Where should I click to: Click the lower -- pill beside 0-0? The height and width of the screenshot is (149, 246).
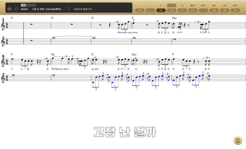150,10
